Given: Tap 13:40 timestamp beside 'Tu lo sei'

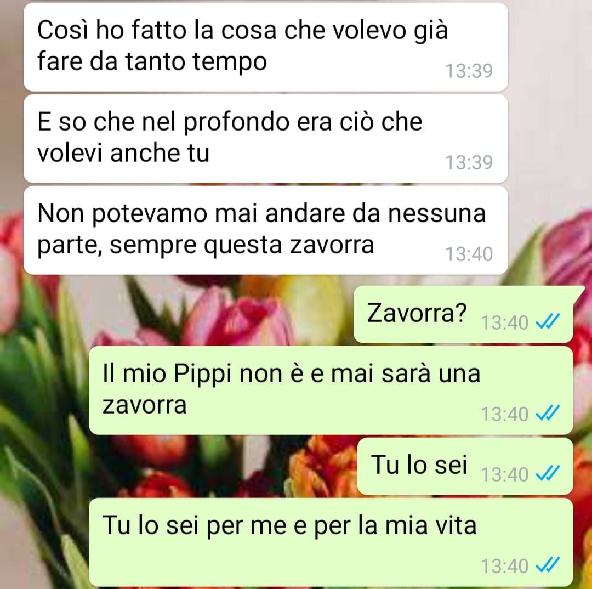Looking at the screenshot, I should (x=504, y=474).
